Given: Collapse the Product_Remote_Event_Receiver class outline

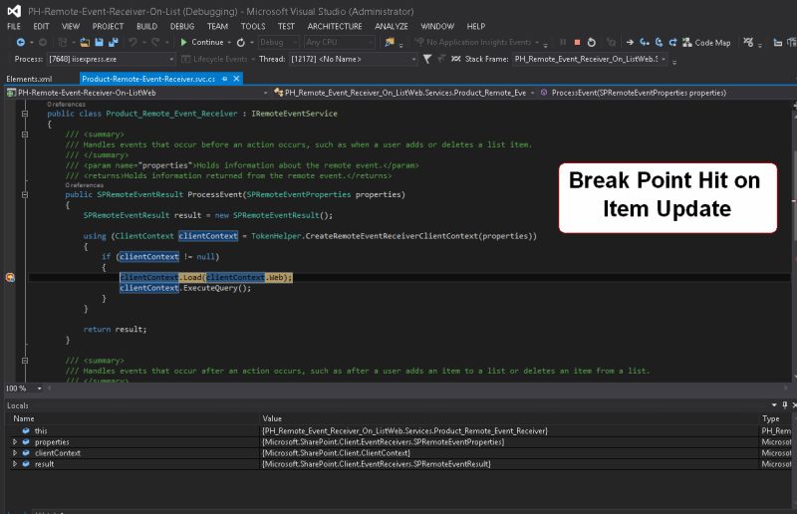Looking at the screenshot, I should (x=24, y=114).
